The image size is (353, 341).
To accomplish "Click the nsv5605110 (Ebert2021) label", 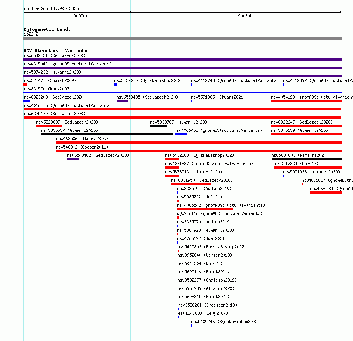I will point(203,272).
